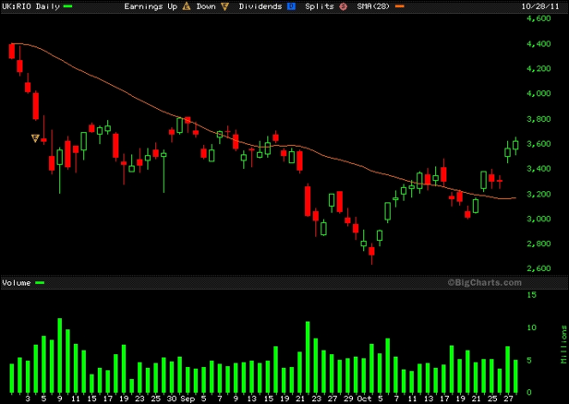Click the 10/28/11 date text
The image size is (569, 404).
click(540, 6)
